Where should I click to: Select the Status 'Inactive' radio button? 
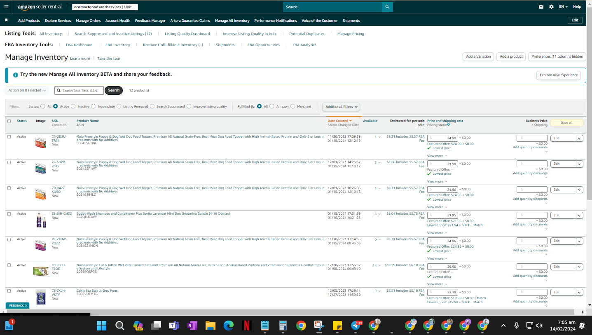73,106
